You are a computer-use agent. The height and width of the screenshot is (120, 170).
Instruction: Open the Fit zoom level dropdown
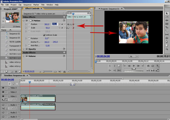click(x=133, y=56)
